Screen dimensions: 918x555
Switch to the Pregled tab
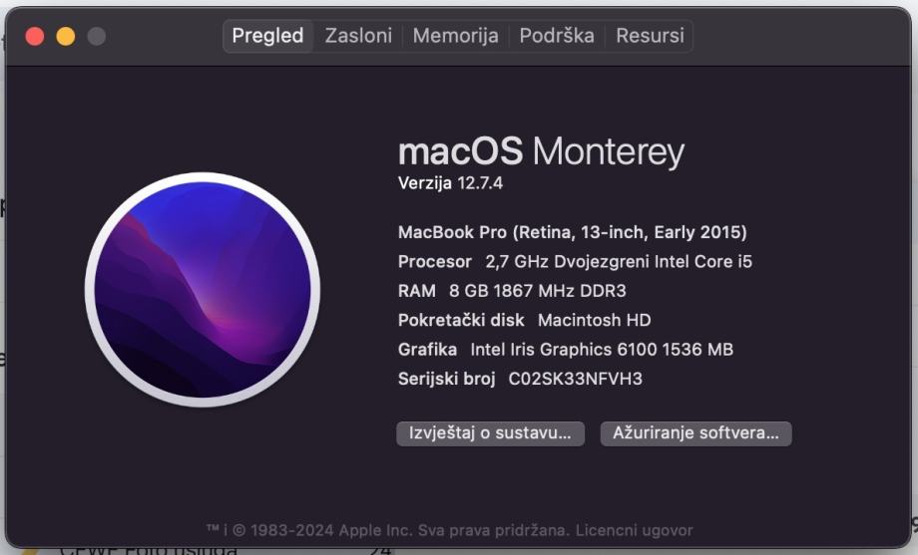pyautogui.click(x=267, y=36)
